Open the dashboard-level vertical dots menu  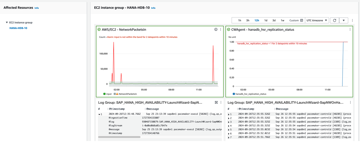[352, 20]
